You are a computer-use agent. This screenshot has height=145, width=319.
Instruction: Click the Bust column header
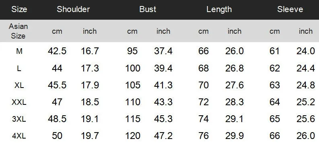148,9
